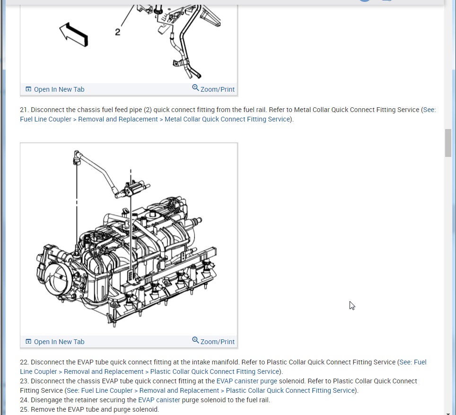456x415 pixels.
Task: Follow the EVAP canister link in step 24
Action: [x=159, y=400]
